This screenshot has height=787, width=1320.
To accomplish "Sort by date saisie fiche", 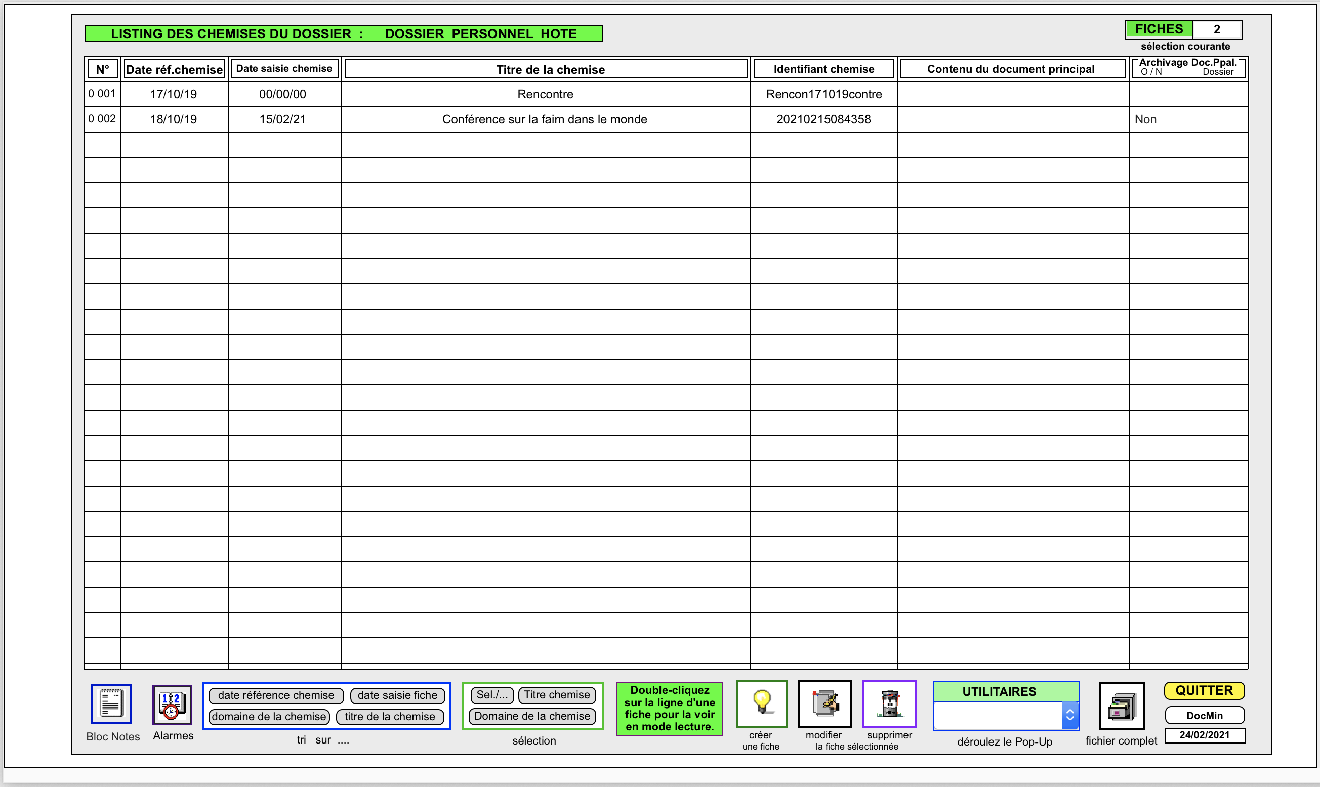I will (x=397, y=695).
